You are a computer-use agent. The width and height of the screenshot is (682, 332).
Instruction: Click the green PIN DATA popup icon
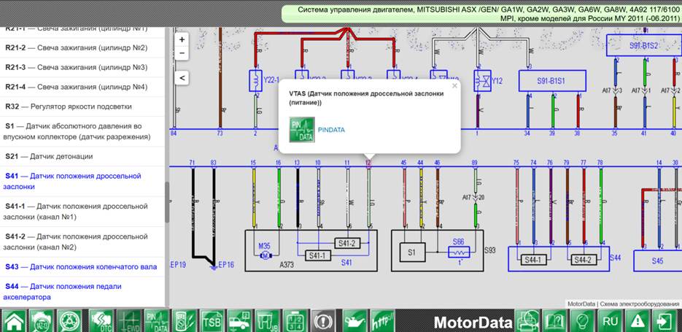302,129
